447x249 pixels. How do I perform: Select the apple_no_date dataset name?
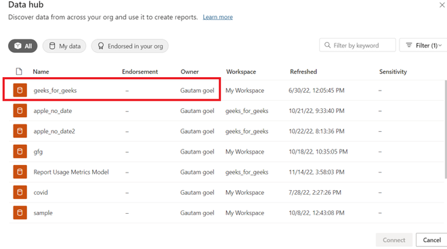[53, 111]
